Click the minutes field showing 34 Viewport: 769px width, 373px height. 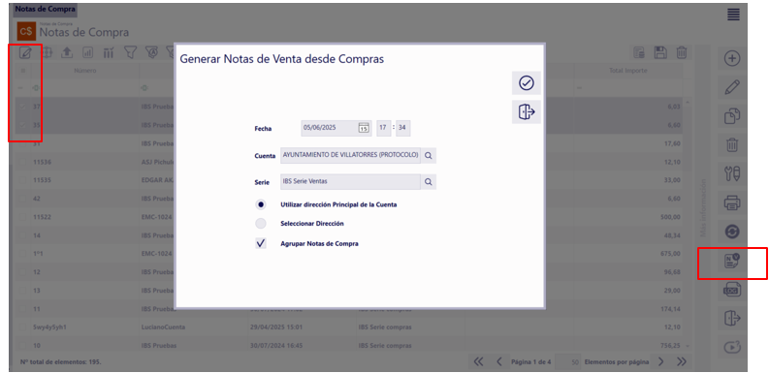402,129
